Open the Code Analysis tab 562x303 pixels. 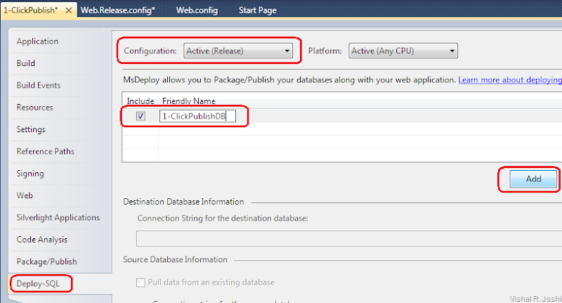click(42, 240)
